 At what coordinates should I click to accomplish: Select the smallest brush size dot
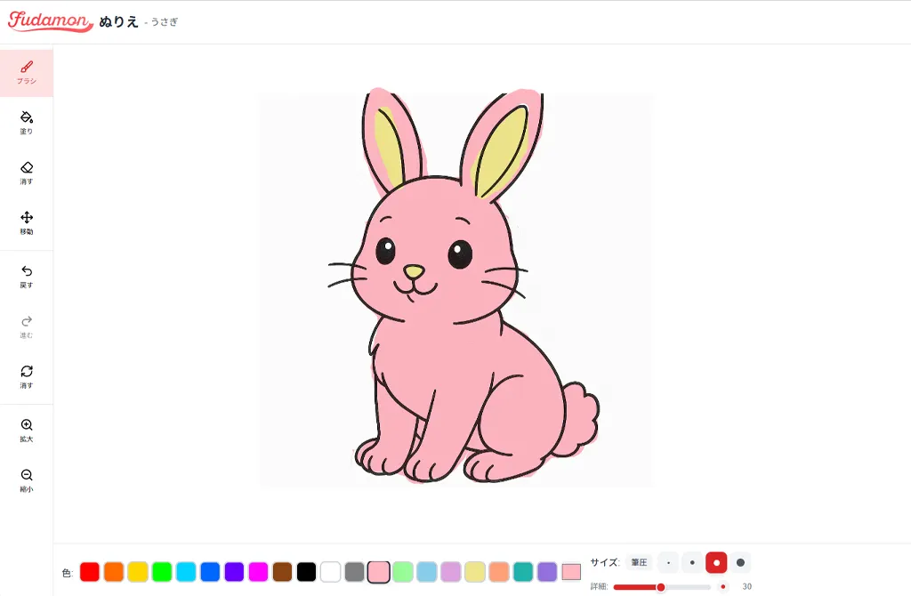pos(668,562)
